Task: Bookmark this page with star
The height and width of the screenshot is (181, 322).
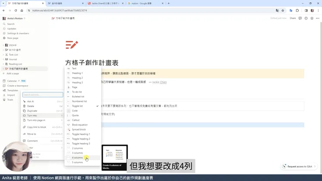Action: point(283,10)
